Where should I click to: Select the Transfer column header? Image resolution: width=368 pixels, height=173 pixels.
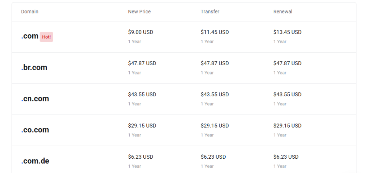[210, 11]
